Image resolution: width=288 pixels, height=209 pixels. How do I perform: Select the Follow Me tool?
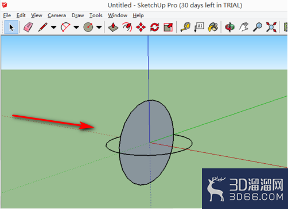click(127, 27)
